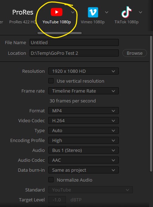Click the vertical settings panel scrollbar
Viewport: 153px width, 207px height.
coord(151,104)
